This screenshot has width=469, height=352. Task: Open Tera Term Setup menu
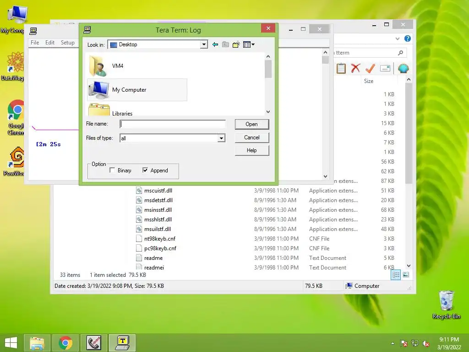pyautogui.click(x=68, y=43)
